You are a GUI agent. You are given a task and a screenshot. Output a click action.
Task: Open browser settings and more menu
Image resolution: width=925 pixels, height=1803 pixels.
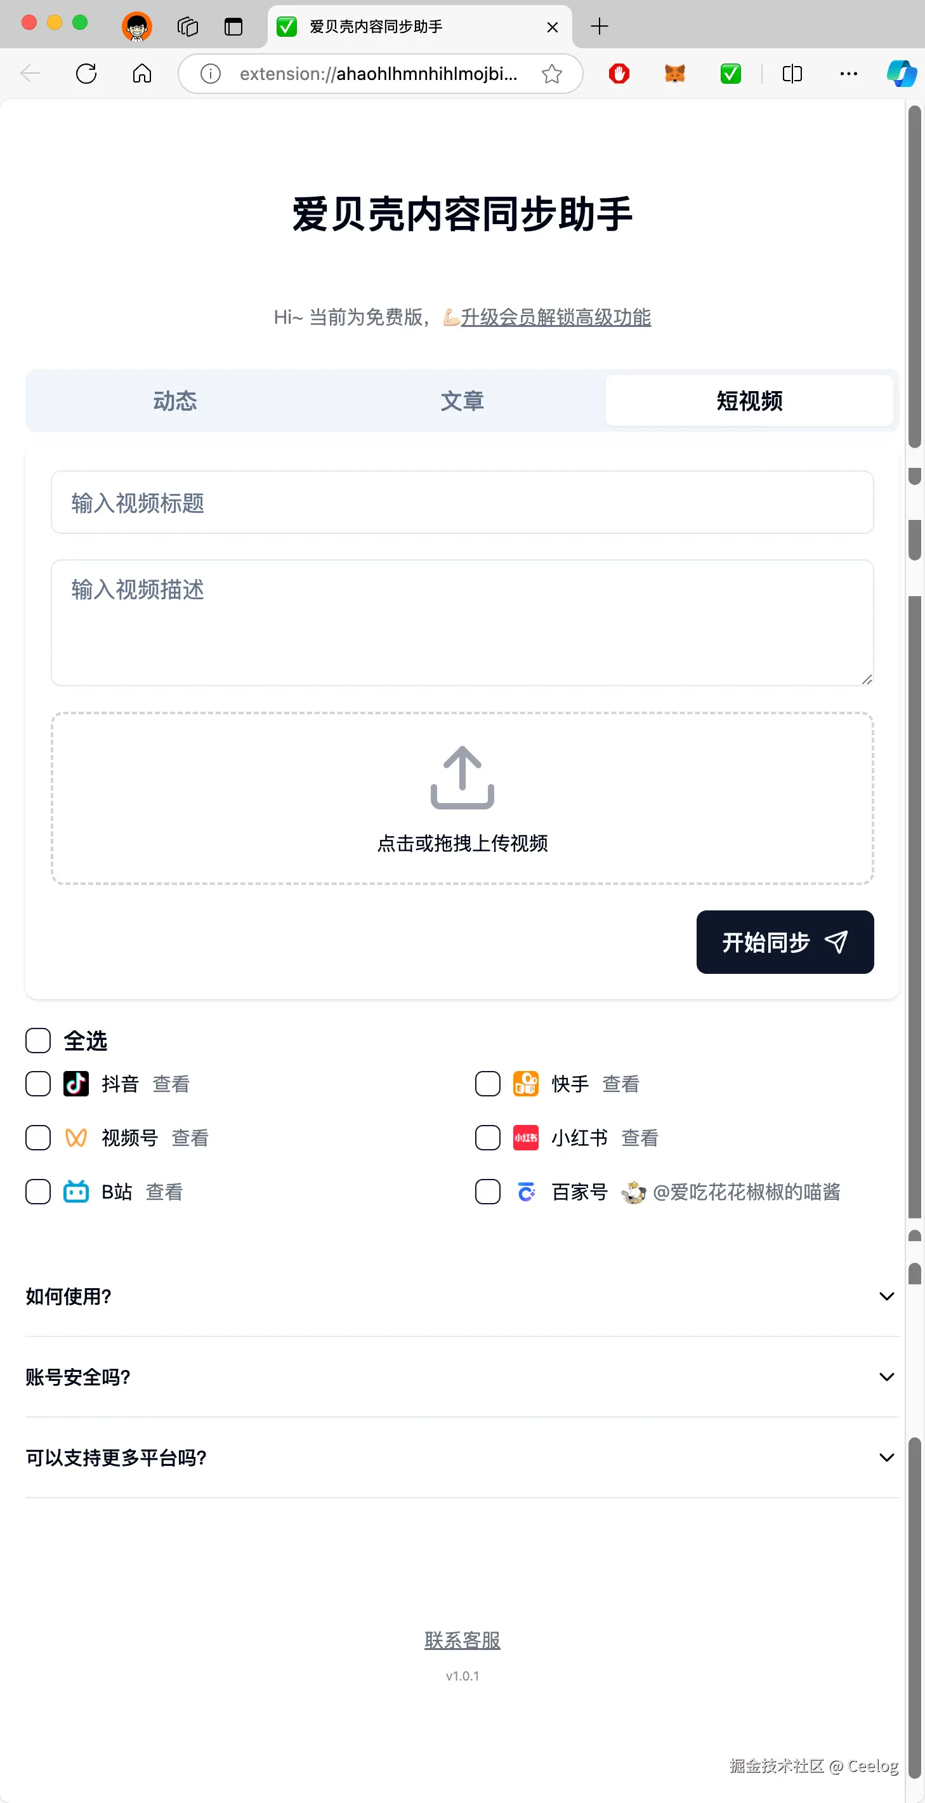coord(848,74)
